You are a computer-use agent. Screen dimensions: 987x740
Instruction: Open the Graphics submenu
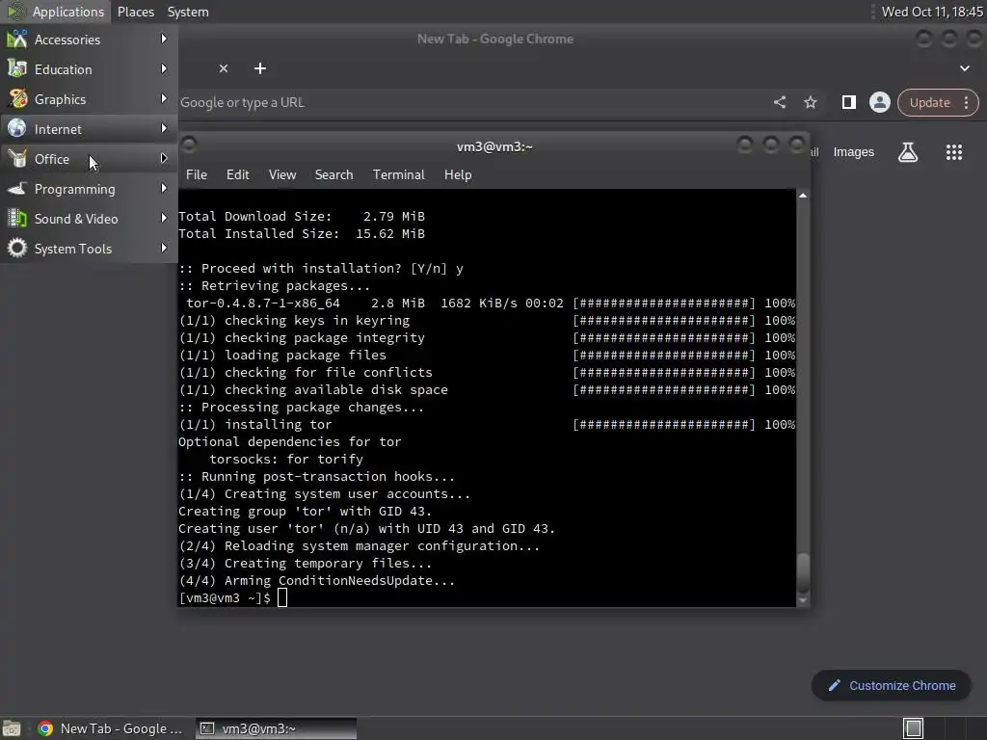coord(89,99)
